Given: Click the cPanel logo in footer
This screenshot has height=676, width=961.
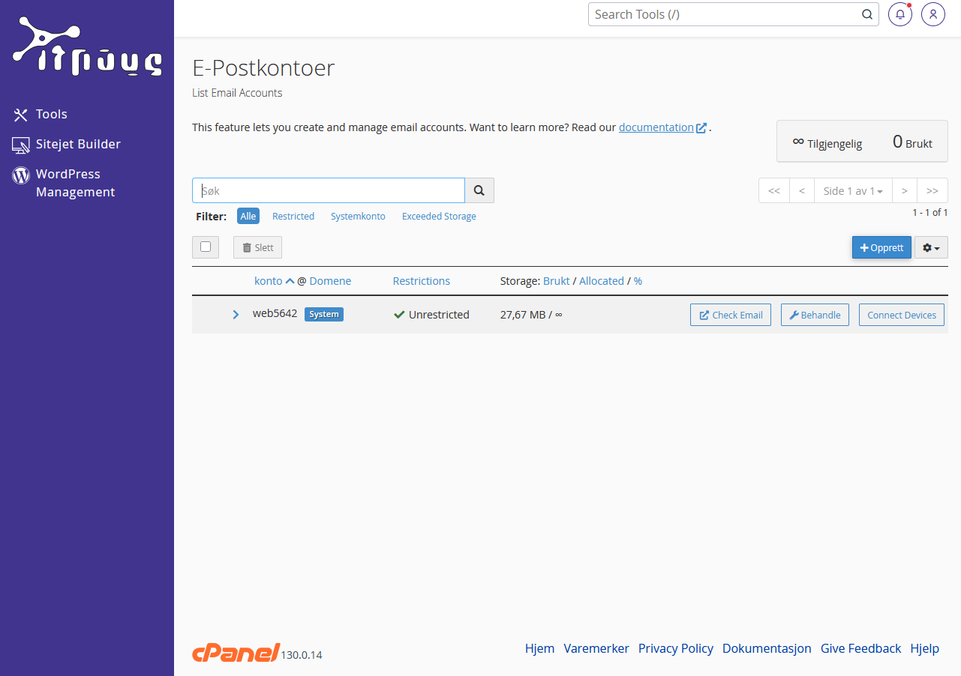Looking at the screenshot, I should coord(236,653).
